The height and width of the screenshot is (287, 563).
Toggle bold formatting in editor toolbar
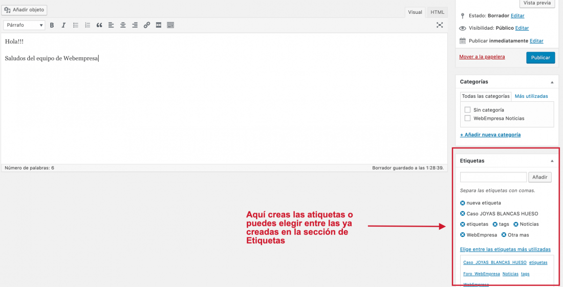[x=52, y=25]
